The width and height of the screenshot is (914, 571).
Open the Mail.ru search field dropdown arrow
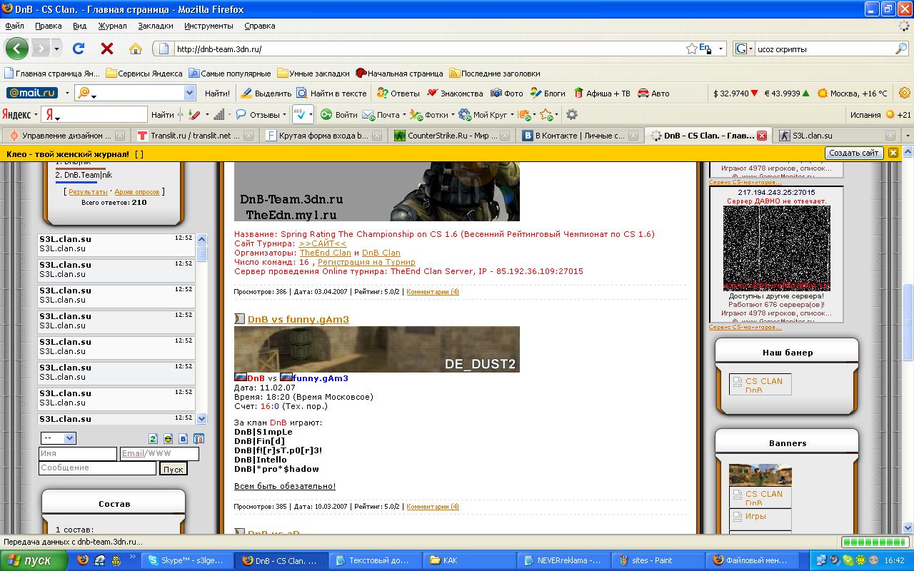click(189, 93)
